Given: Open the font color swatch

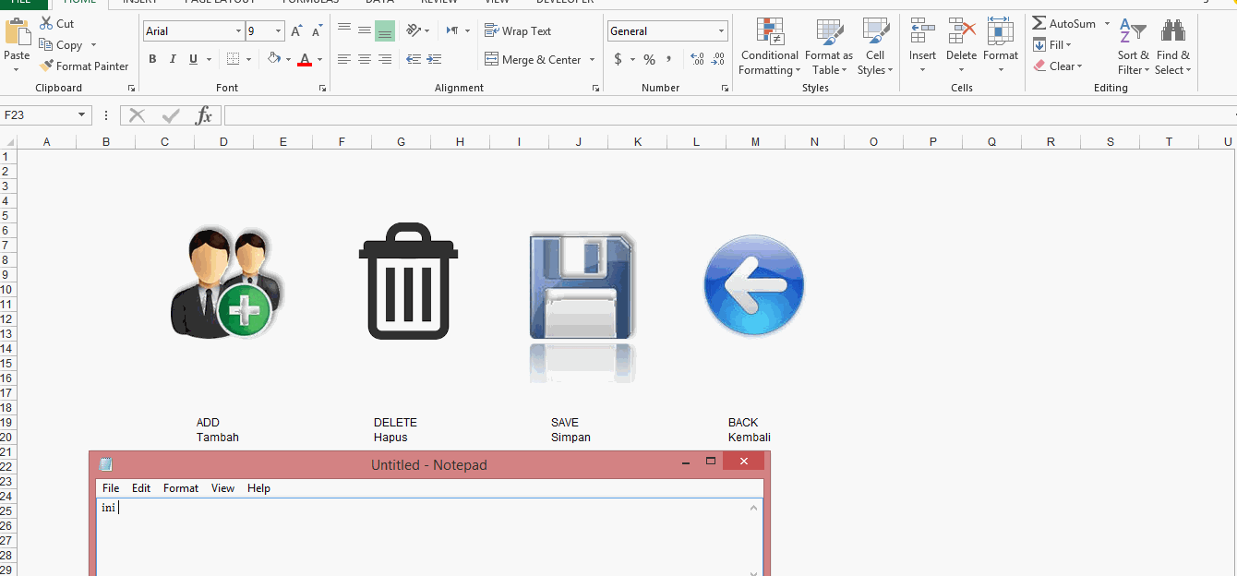Looking at the screenshot, I should pyautogui.click(x=305, y=59).
